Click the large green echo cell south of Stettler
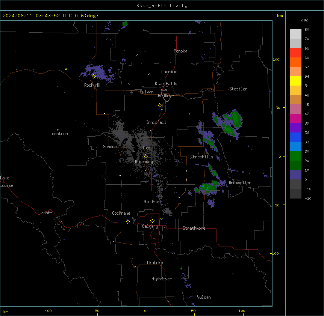The height and width of the screenshot is (316, 324). [x=232, y=123]
